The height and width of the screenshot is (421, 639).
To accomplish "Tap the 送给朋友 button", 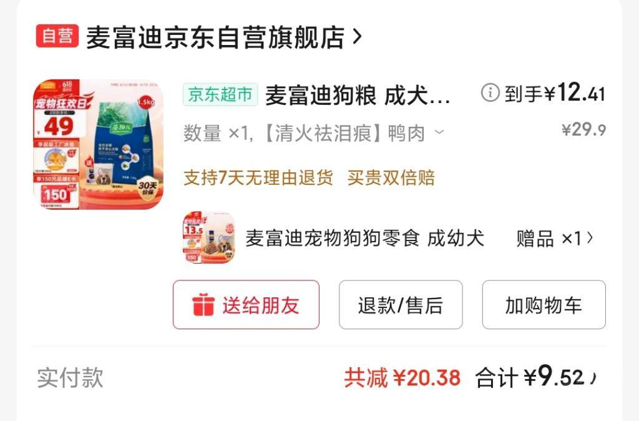I will (246, 305).
